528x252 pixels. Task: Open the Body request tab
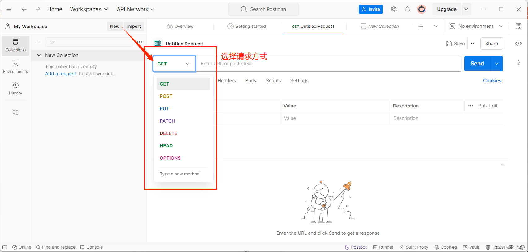coord(251,81)
